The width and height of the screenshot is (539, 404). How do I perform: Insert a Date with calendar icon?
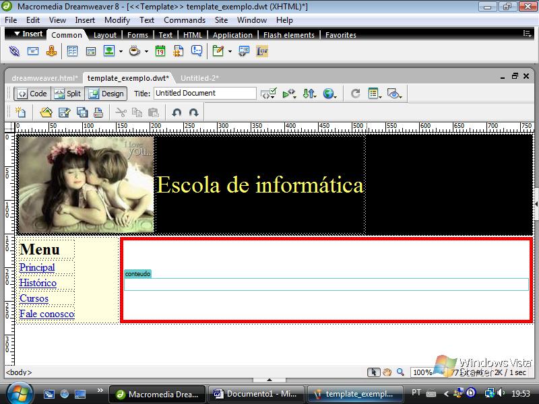click(x=160, y=51)
